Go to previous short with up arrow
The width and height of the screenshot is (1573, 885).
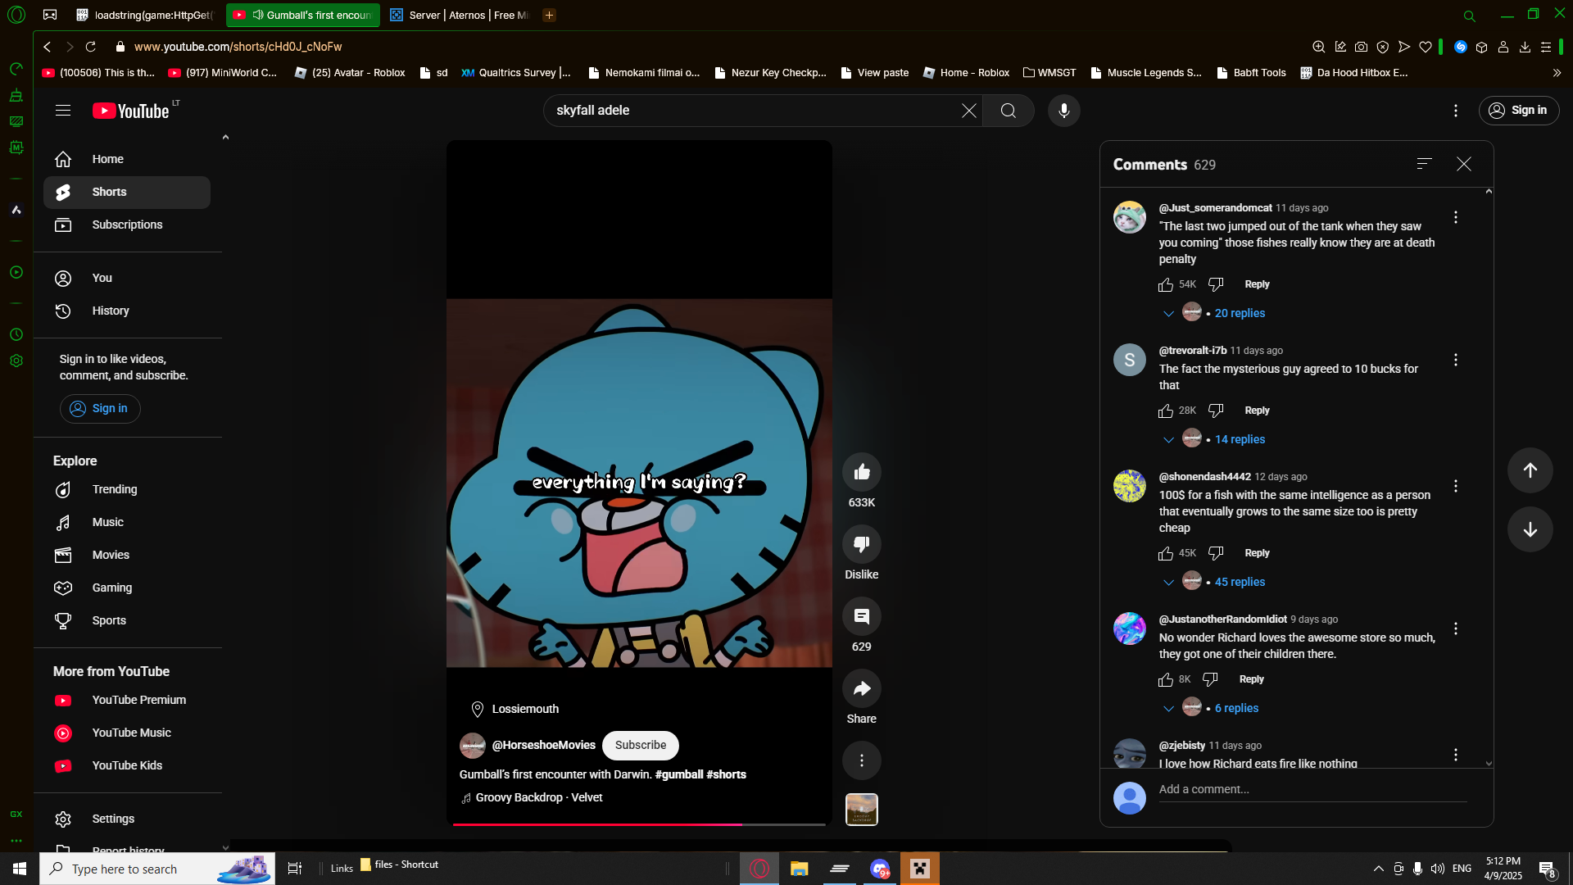coord(1530,470)
